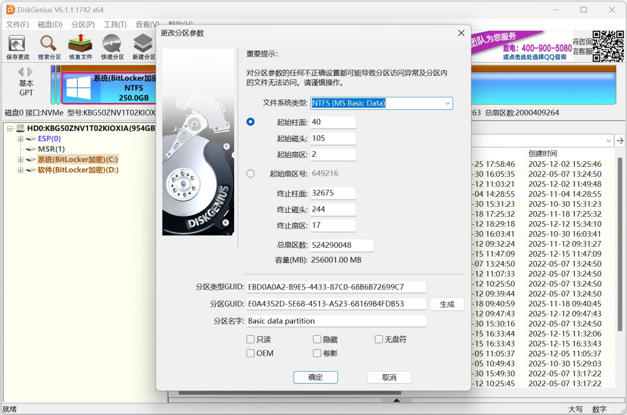Image resolution: width=627 pixels, height=415 pixels.
Task: Enable the 只读 (read-only) checkbox
Action: [251, 340]
